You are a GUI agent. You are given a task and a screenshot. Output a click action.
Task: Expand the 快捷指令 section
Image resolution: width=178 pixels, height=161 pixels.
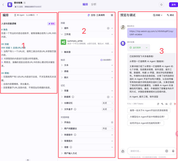pyautogui.click(x=62, y=135)
